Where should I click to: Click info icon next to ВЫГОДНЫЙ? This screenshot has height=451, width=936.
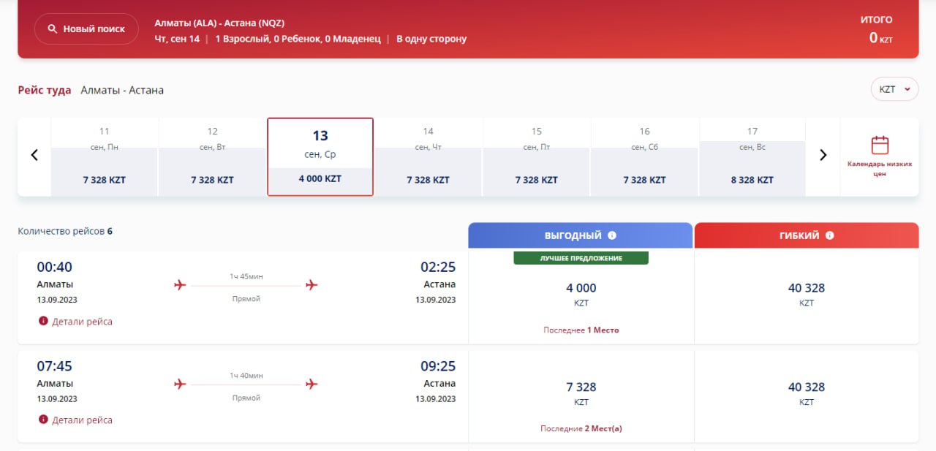(612, 235)
